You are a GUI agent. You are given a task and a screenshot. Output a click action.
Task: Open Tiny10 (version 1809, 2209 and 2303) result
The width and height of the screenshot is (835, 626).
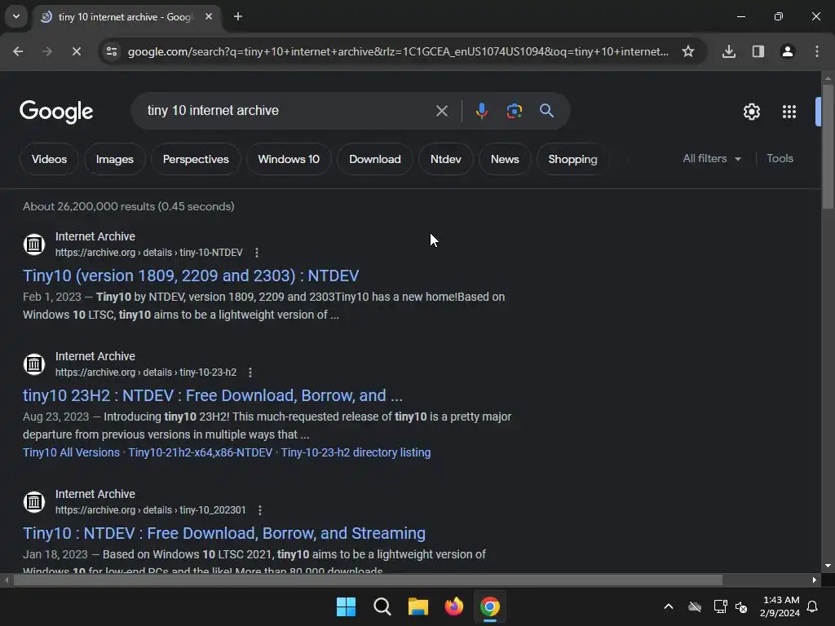pyautogui.click(x=191, y=276)
